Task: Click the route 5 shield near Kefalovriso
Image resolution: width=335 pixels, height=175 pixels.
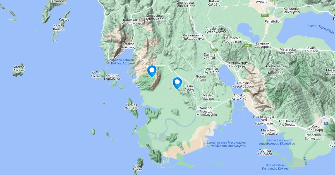Action: pos(246,91)
